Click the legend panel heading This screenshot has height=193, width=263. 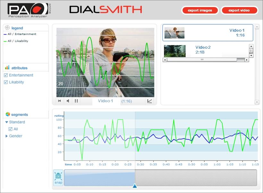(17, 28)
